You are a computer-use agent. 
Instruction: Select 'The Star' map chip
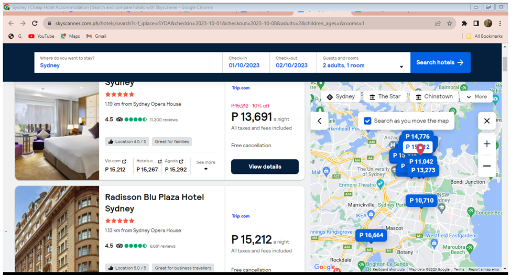[384, 97]
